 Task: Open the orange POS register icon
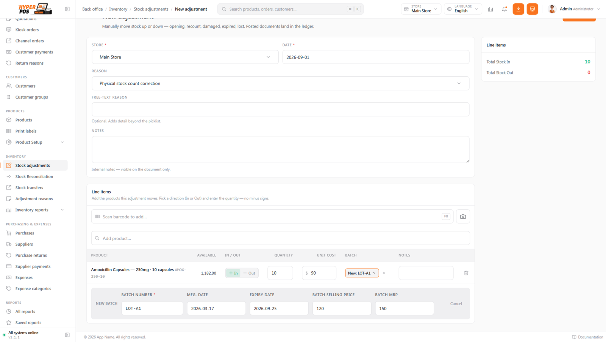[532, 9]
